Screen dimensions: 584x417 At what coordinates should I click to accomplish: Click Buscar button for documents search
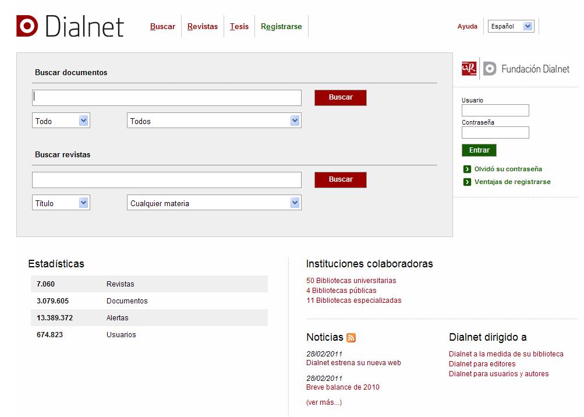(341, 98)
